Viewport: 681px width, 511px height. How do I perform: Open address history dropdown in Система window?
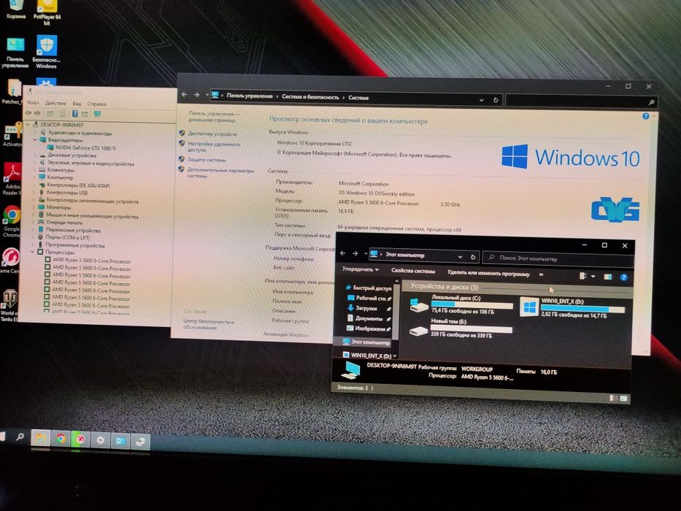tap(481, 100)
